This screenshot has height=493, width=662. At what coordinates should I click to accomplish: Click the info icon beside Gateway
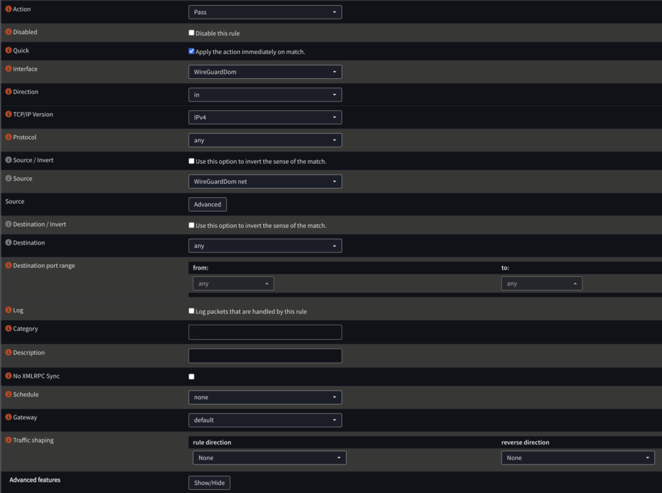click(8, 418)
